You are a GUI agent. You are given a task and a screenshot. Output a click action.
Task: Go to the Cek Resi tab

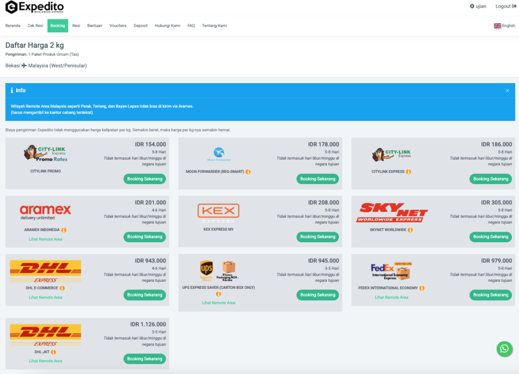pyautogui.click(x=35, y=26)
